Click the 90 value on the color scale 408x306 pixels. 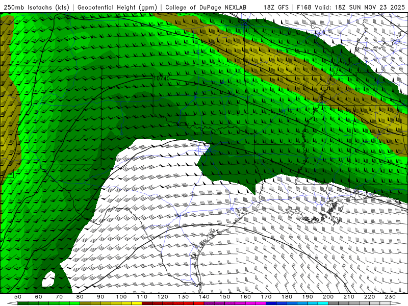(x=100, y=297)
